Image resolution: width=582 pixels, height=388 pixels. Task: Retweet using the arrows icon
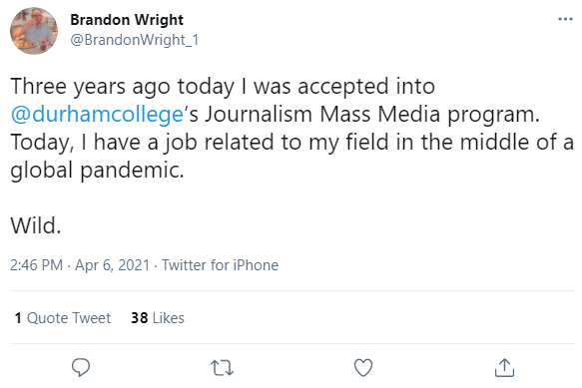222,368
